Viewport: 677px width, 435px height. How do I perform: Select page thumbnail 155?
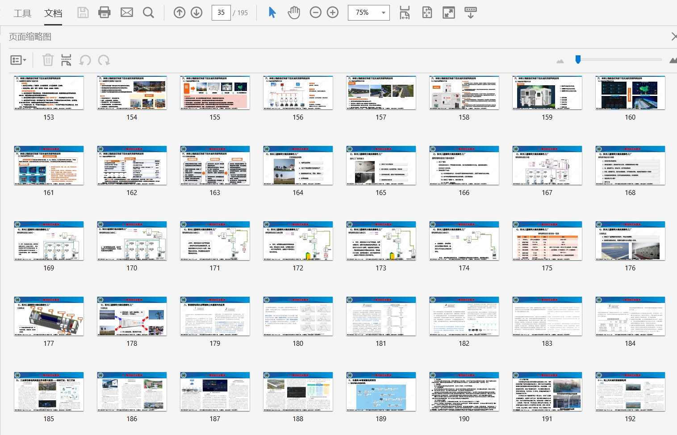tap(215, 93)
